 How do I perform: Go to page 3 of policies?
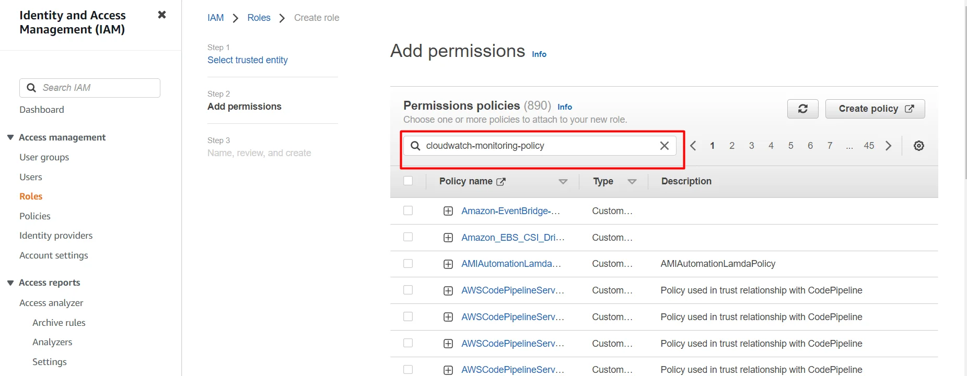click(751, 146)
